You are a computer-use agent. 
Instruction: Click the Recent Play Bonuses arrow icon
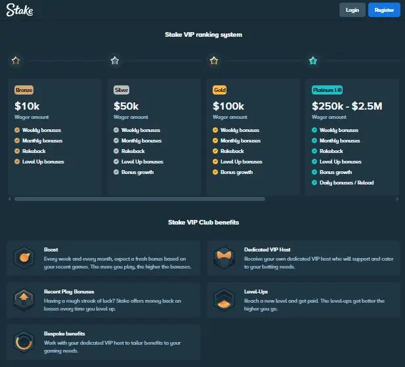click(24, 299)
